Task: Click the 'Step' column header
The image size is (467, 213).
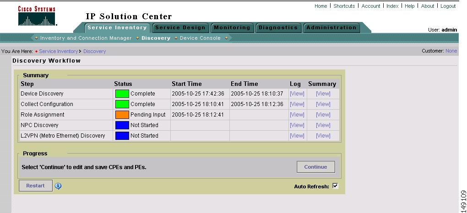Action: tap(27, 84)
